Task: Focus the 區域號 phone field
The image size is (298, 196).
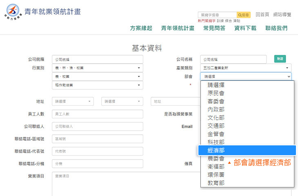Action: pos(98,139)
